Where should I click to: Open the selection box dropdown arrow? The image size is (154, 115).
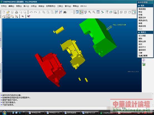point(72,12)
